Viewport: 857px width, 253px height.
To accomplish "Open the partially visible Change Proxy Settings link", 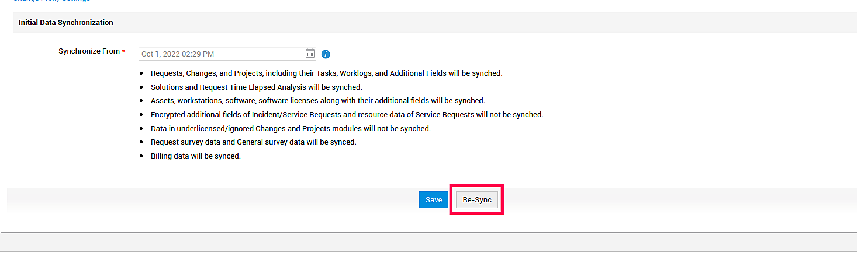I will click(x=51, y=1).
